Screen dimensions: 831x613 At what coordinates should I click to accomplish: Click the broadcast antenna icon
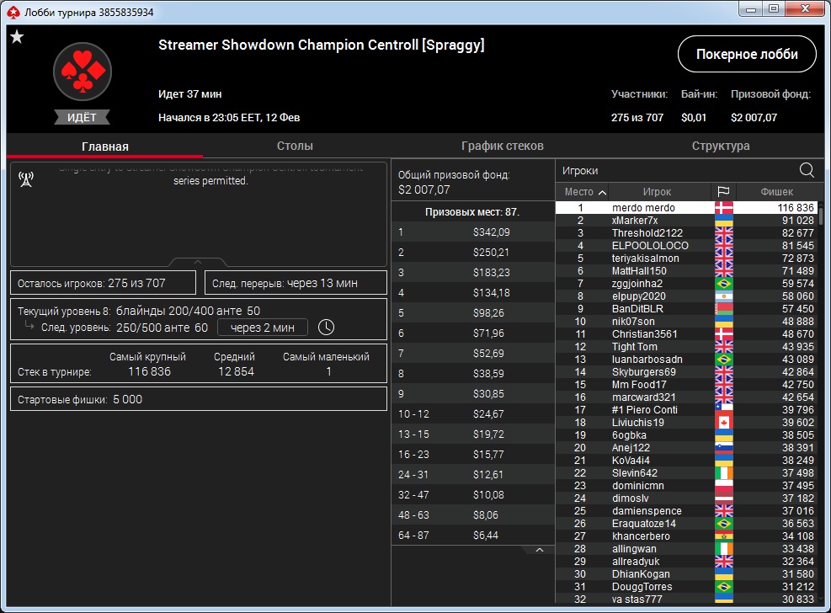[26, 179]
